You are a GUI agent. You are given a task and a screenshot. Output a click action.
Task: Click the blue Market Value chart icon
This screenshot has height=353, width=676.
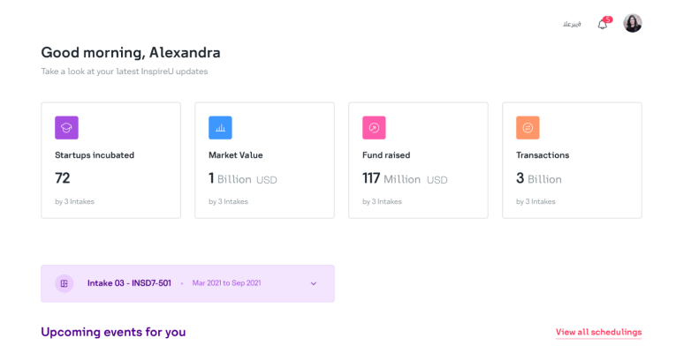coord(220,128)
